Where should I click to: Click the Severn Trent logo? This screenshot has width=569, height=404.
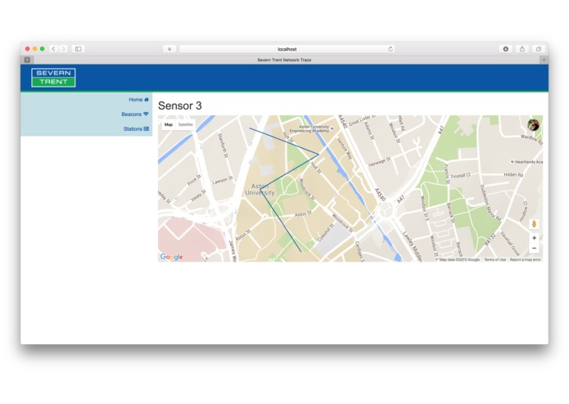(x=53, y=78)
